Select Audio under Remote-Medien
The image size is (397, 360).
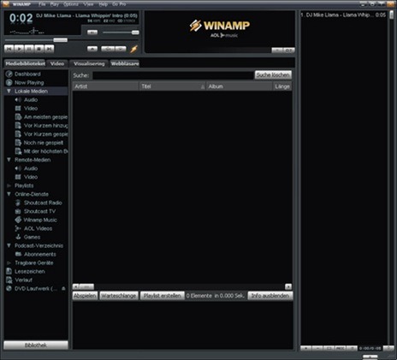(x=31, y=168)
